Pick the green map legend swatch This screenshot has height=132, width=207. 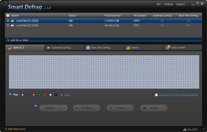(x=39, y=95)
